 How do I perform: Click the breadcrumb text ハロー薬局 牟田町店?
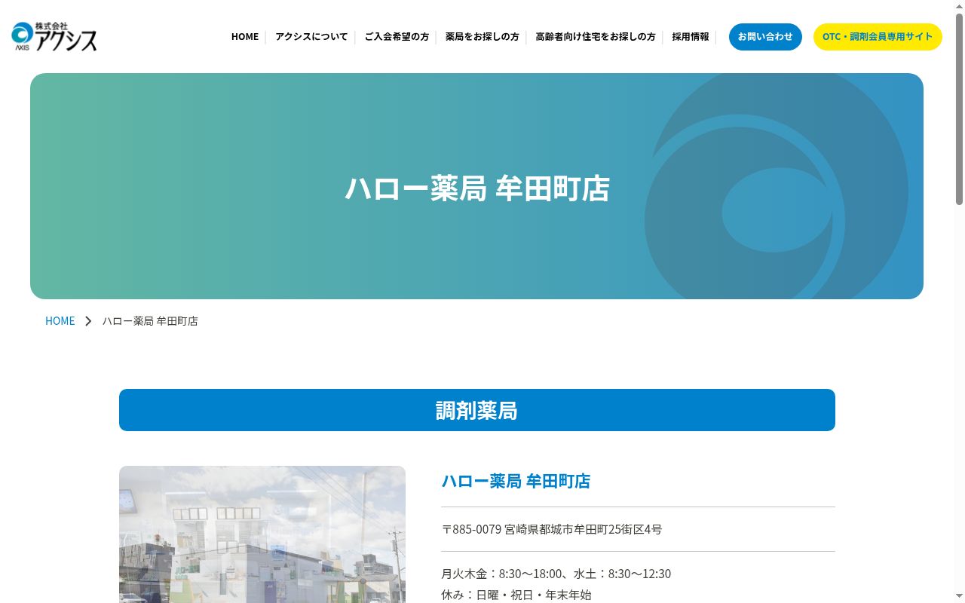click(150, 321)
